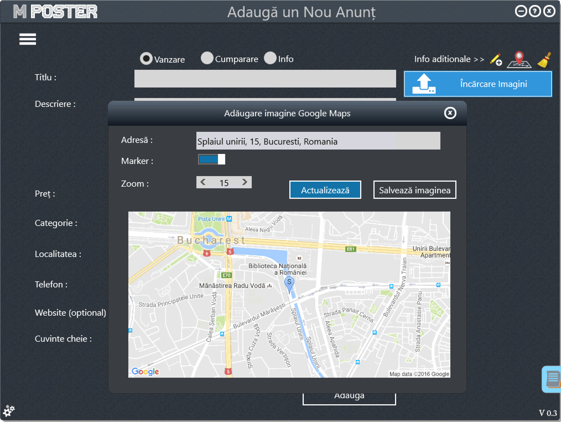Increase zoom with right arrow
This screenshot has height=422, width=561.
(x=244, y=182)
